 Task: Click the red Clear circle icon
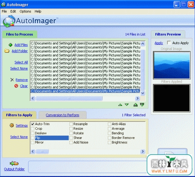tap(16, 86)
